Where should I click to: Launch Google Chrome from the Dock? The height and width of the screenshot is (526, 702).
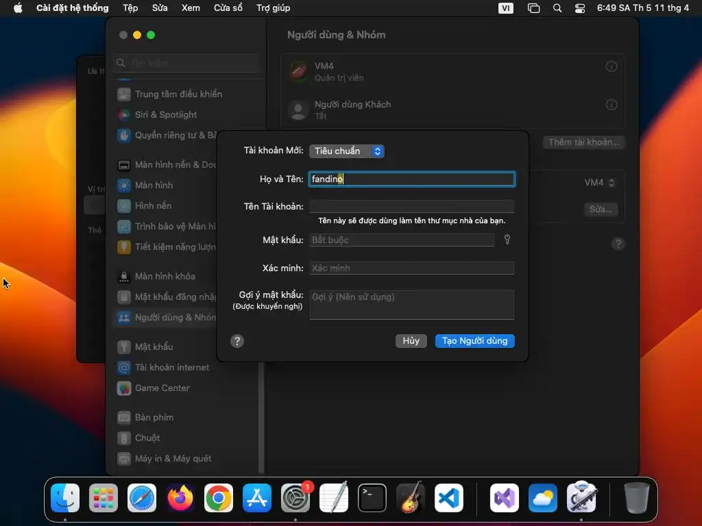coord(219,498)
